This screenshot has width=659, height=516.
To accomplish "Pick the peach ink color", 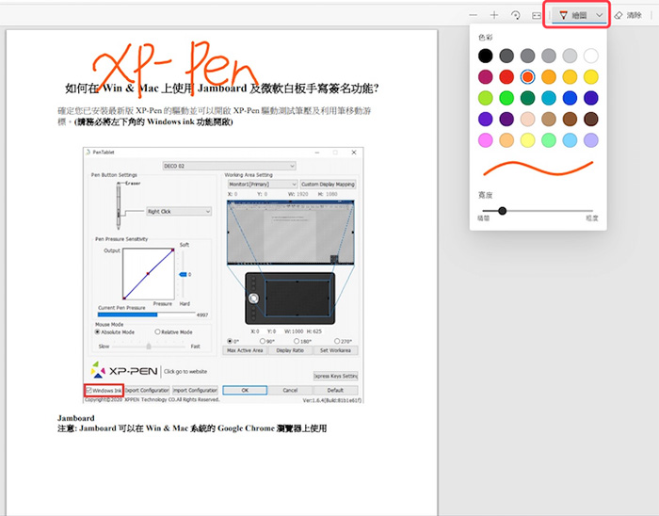I will (x=527, y=119).
